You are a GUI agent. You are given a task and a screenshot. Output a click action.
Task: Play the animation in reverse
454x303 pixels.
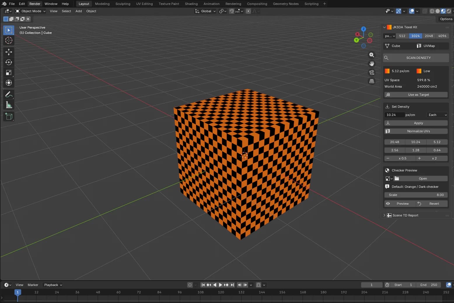215,285
